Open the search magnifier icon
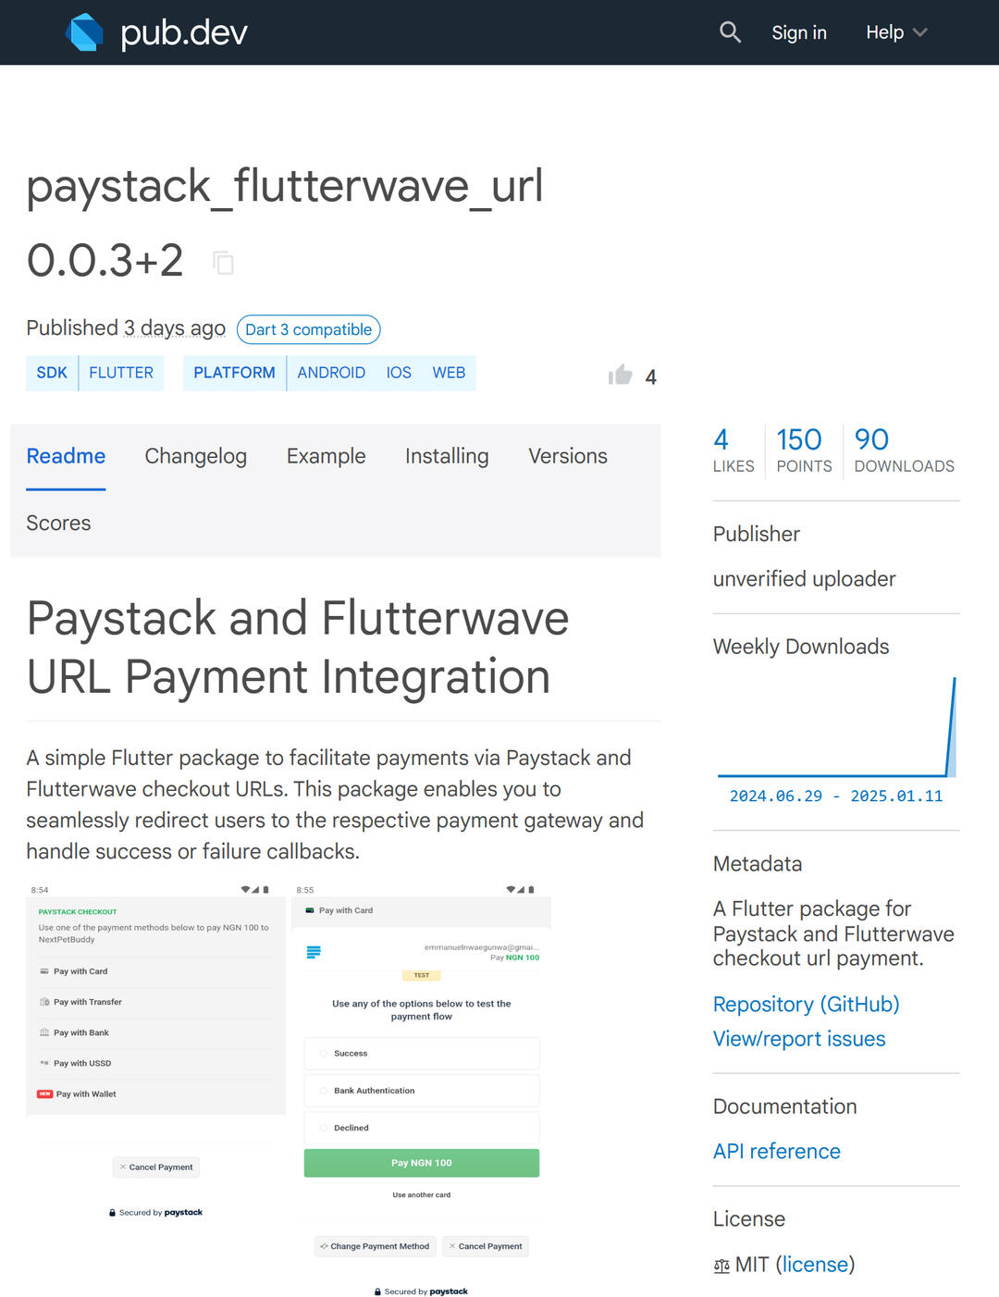999x1297 pixels. pos(730,32)
